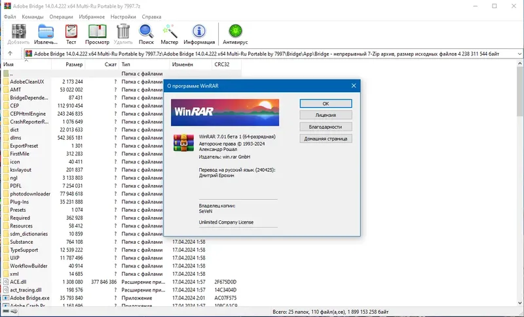Open the Файл menu
Image resolution: width=524 pixels, height=317 pixels.
click(x=10, y=16)
